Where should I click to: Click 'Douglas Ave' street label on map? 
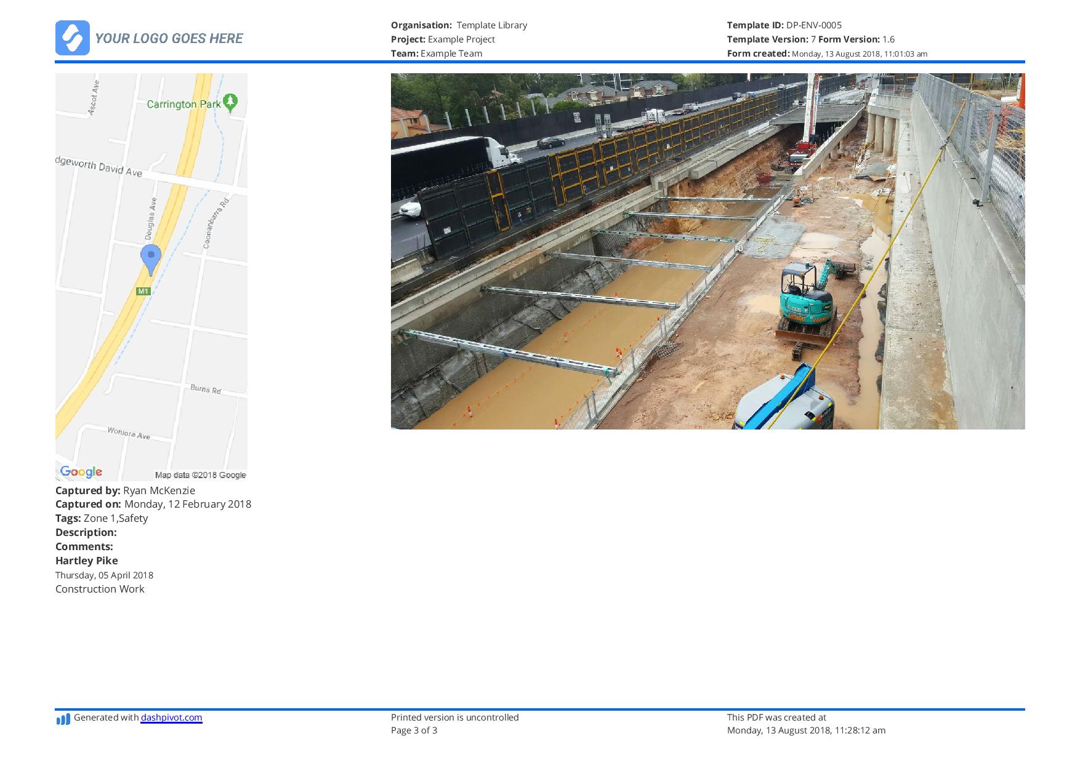pyautogui.click(x=151, y=218)
